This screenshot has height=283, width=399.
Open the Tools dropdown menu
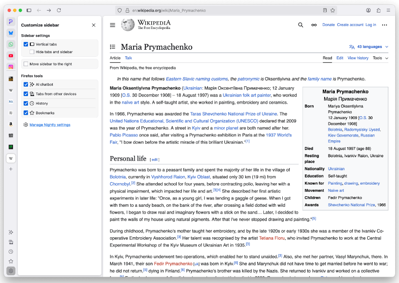[380, 58]
